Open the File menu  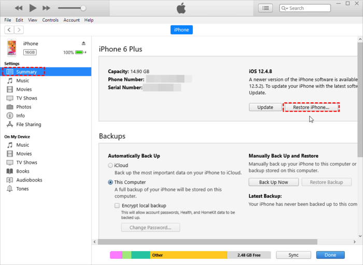tap(8, 20)
